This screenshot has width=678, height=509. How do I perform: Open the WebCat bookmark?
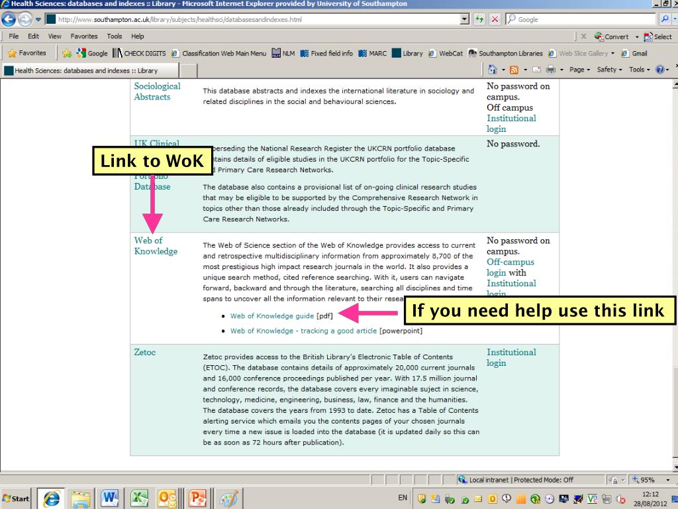click(446, 53)
